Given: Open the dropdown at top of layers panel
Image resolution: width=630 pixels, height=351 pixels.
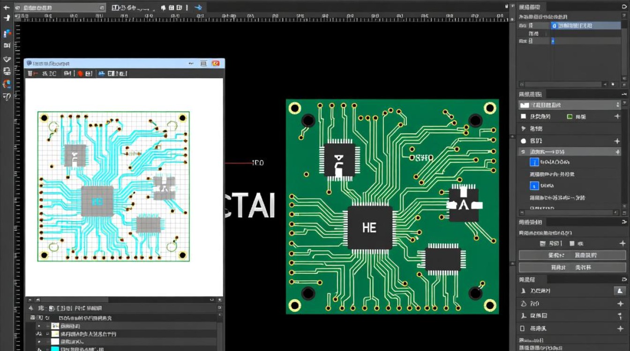Looking at the screenshot, I should [570, 105].
